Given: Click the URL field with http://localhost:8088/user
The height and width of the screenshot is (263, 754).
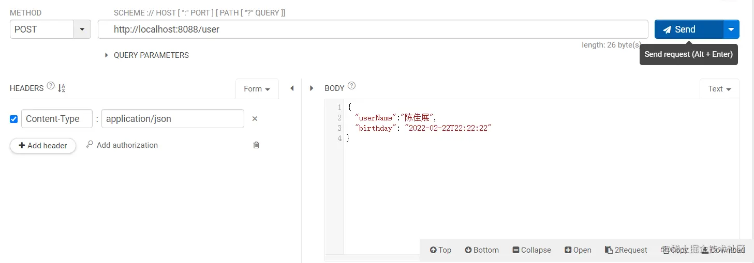Looking at the screenshot, I should pyautogui.click(x=373, y=29).
